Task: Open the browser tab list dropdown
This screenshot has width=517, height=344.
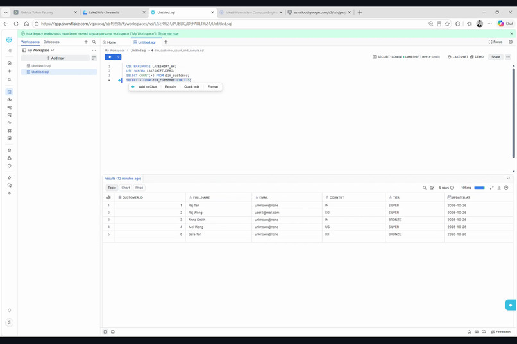Action: tap(6, 13)
